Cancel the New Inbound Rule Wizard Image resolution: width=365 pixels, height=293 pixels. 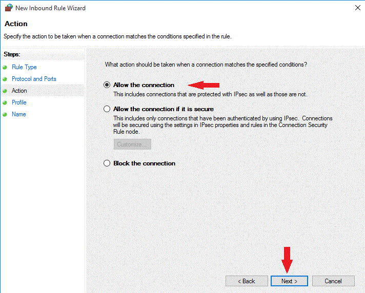(x=333, y=281)
